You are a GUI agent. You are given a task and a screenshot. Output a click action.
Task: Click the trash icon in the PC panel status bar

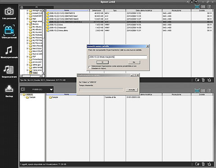point(203,80)
